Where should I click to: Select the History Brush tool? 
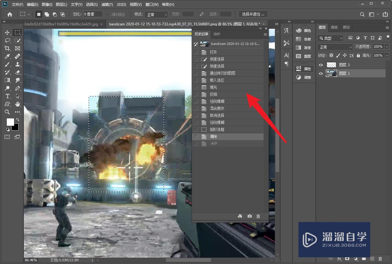[x=7, y=72]
